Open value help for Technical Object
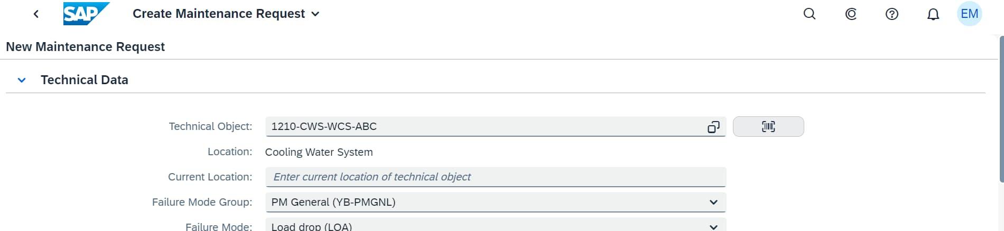Screen dimensions: 1004x231 click(713, 127)
